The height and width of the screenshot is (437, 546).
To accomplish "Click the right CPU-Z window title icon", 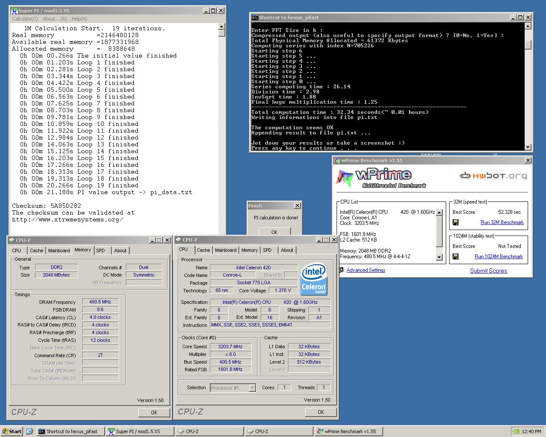I will tap(178, 239).
